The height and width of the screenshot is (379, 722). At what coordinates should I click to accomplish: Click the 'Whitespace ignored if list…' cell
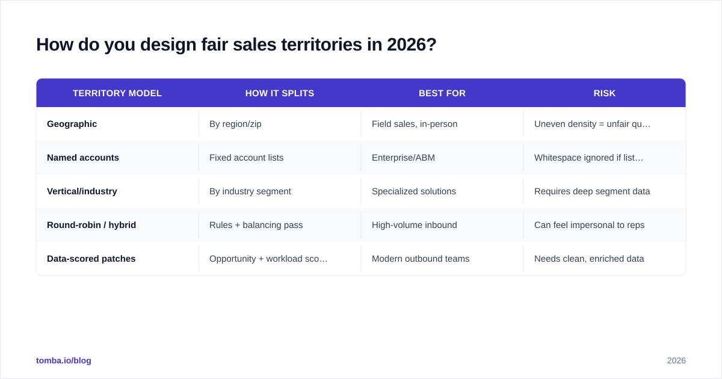[x=605, y=158]
